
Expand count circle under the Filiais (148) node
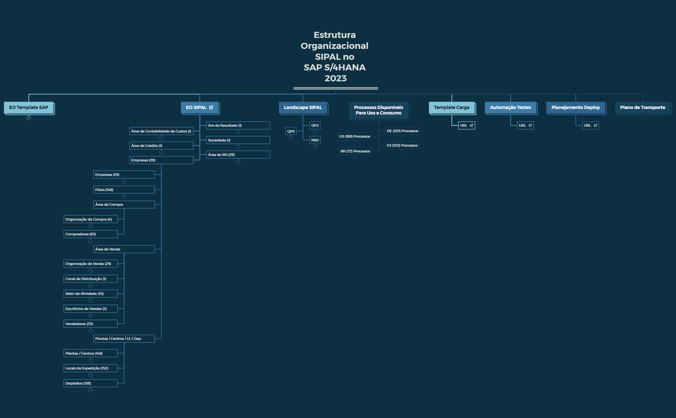[124, 196]
